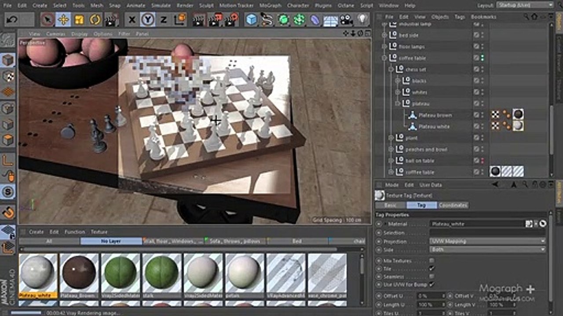The height and width of the screenshot is (316, 563).
Task: Add a Cube primitive object
Action: [x=251, y=20]
